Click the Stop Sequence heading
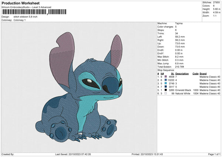222x157 pixels. click(x=166, y=70)
